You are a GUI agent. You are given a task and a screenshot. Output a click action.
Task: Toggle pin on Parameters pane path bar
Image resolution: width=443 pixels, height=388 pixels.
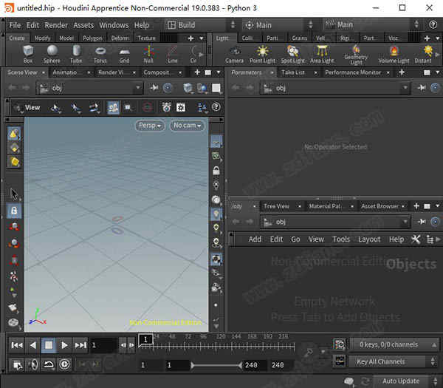click(422, 88)
